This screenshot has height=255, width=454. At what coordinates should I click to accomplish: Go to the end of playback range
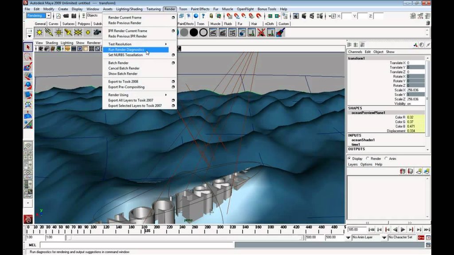427,230
